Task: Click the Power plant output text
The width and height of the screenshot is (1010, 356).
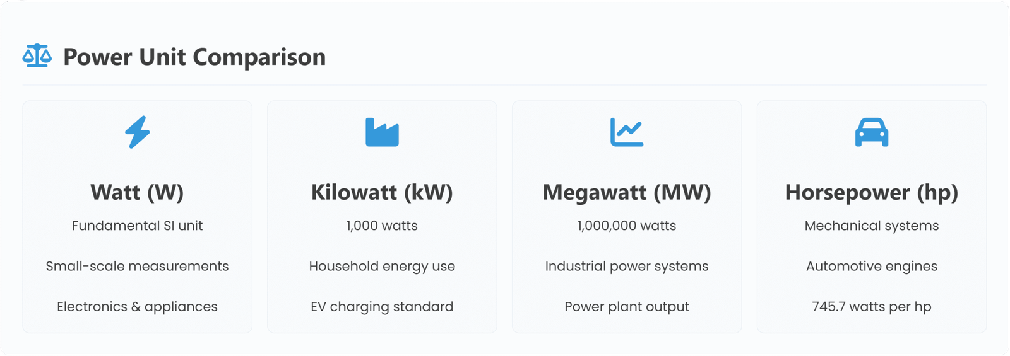Action: (627, 307)
